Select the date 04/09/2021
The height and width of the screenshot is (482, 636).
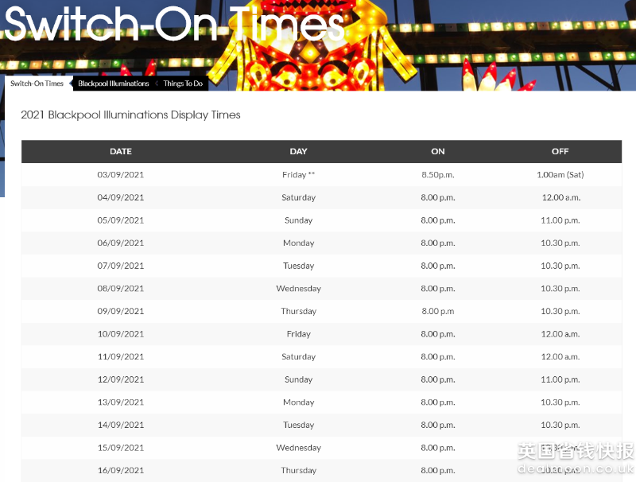click(x=121, y=197)
